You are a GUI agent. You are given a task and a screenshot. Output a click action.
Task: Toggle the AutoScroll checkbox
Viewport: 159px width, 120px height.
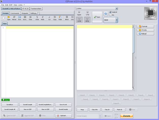pos(111,12)
